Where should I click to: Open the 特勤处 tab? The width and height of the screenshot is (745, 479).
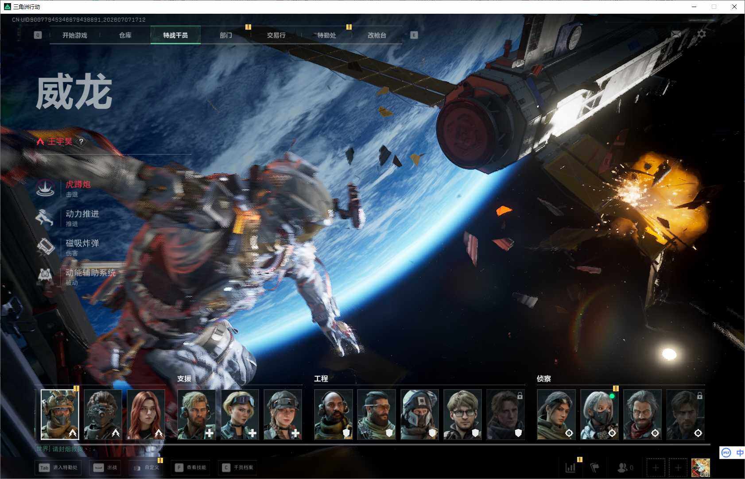(327, 35)
